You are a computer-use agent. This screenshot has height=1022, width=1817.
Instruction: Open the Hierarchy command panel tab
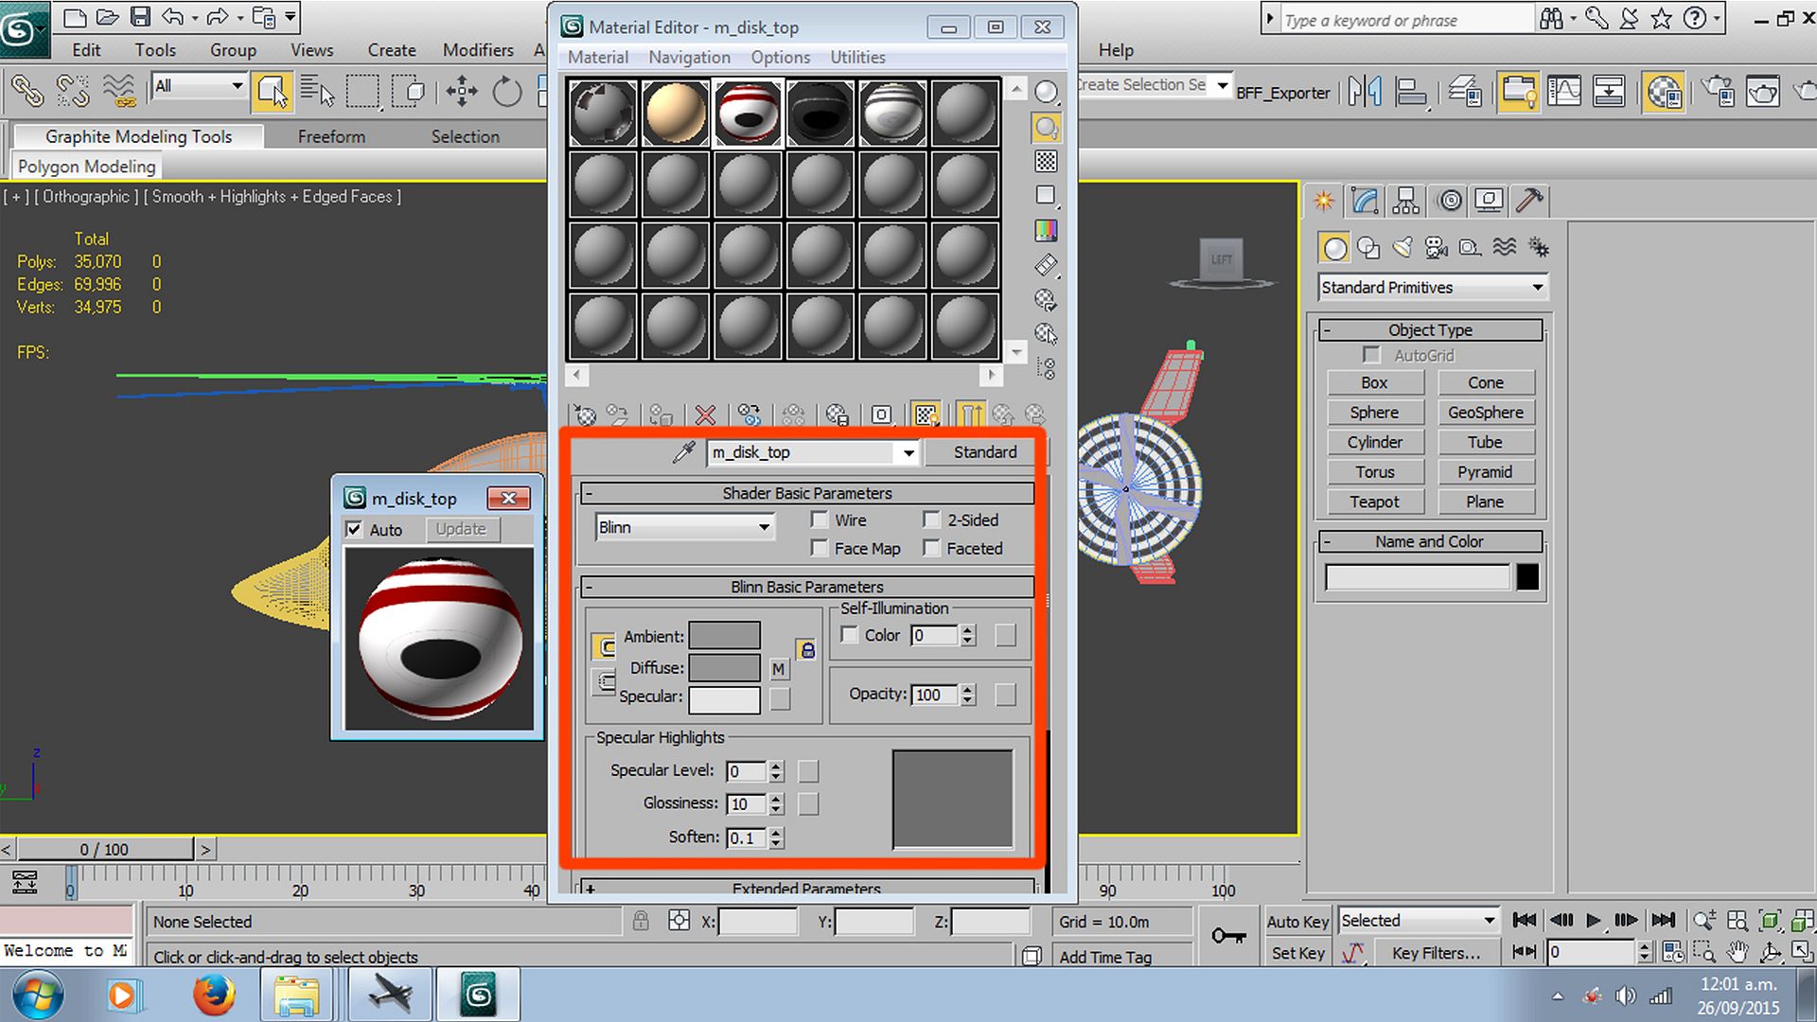(1406, 201)
